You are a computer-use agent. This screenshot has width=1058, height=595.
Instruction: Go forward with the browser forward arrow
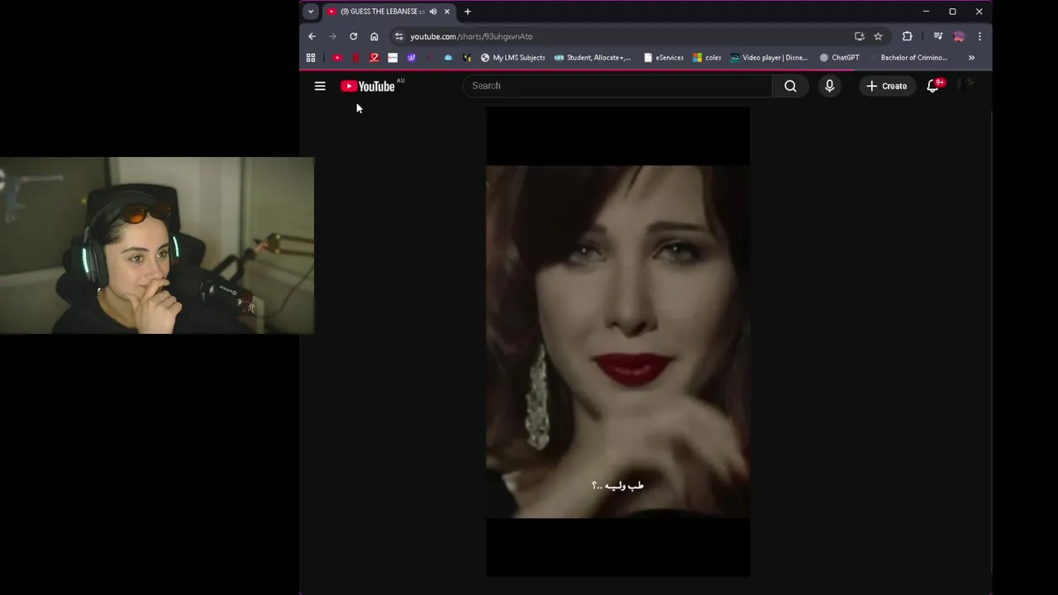coord(332,36)
